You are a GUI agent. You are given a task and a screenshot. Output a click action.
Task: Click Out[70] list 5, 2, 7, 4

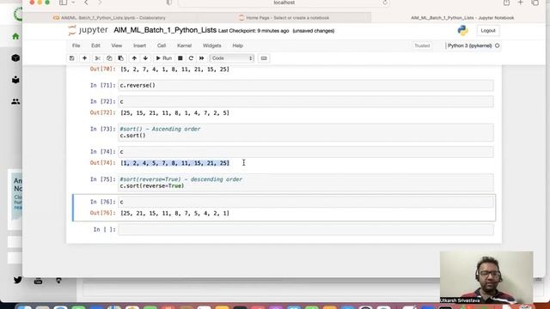(x=174, y=70)
